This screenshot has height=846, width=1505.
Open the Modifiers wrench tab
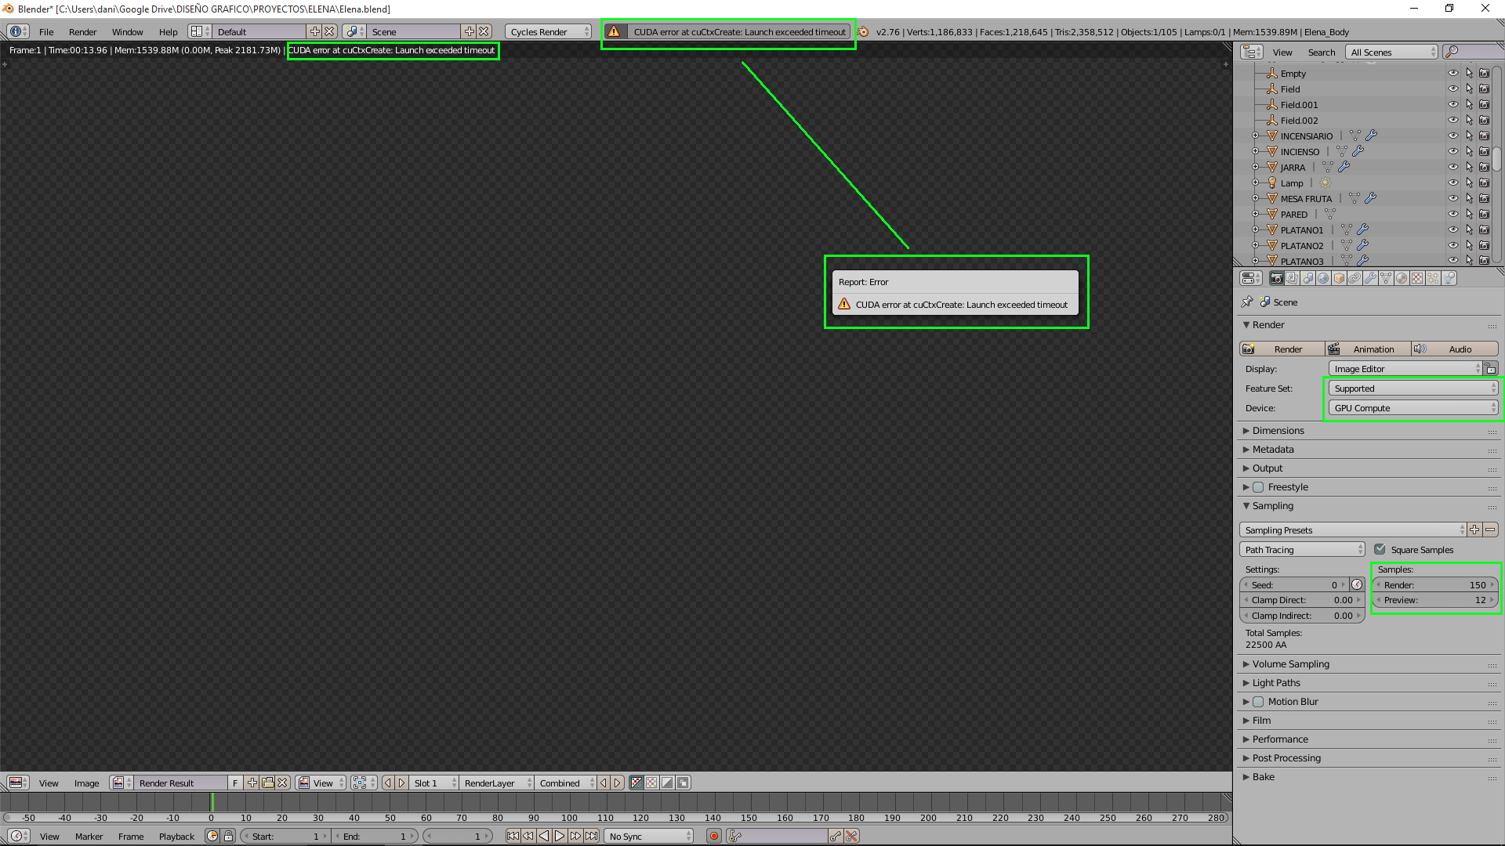(1370, 278)
